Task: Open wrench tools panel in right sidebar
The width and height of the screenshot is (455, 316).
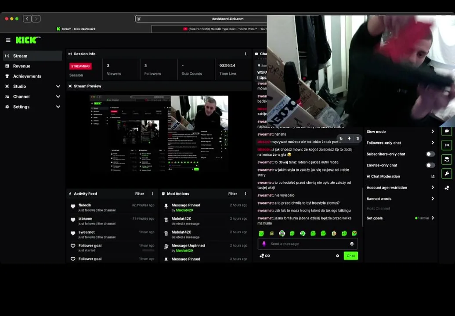Action: pyautogui.click(x=447, y=174)
